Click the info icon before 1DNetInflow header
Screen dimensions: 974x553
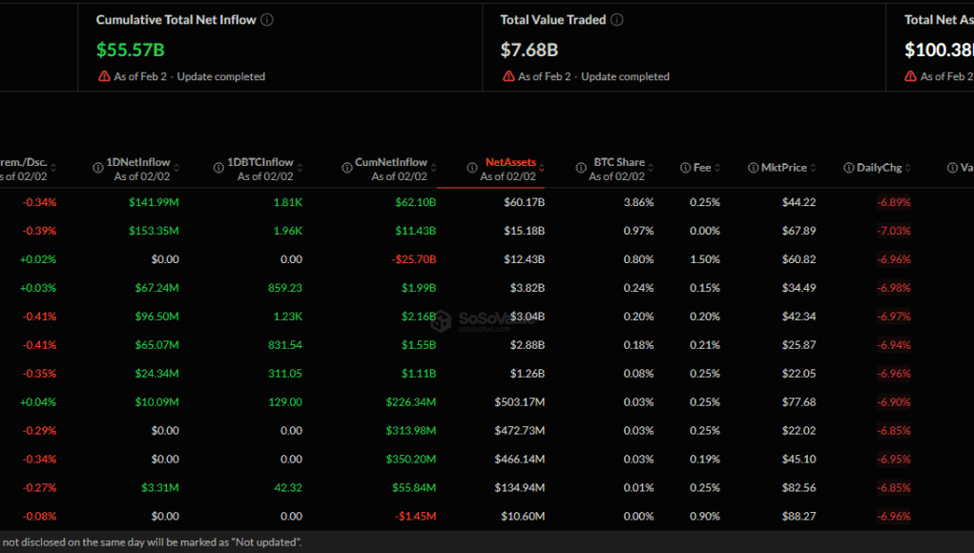[98, 168]
